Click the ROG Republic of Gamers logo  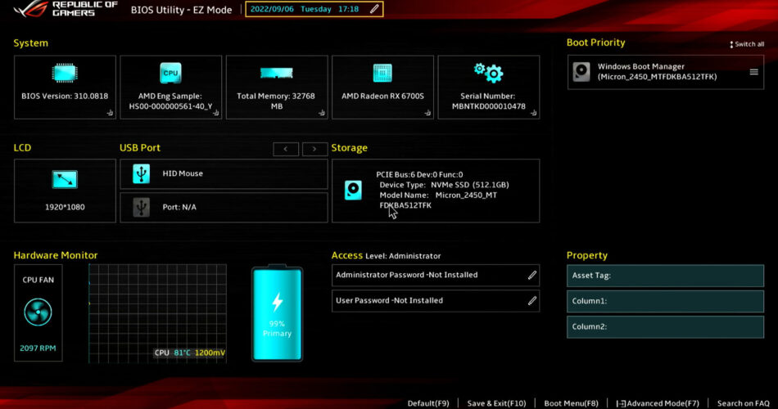(x=66, y=9)
